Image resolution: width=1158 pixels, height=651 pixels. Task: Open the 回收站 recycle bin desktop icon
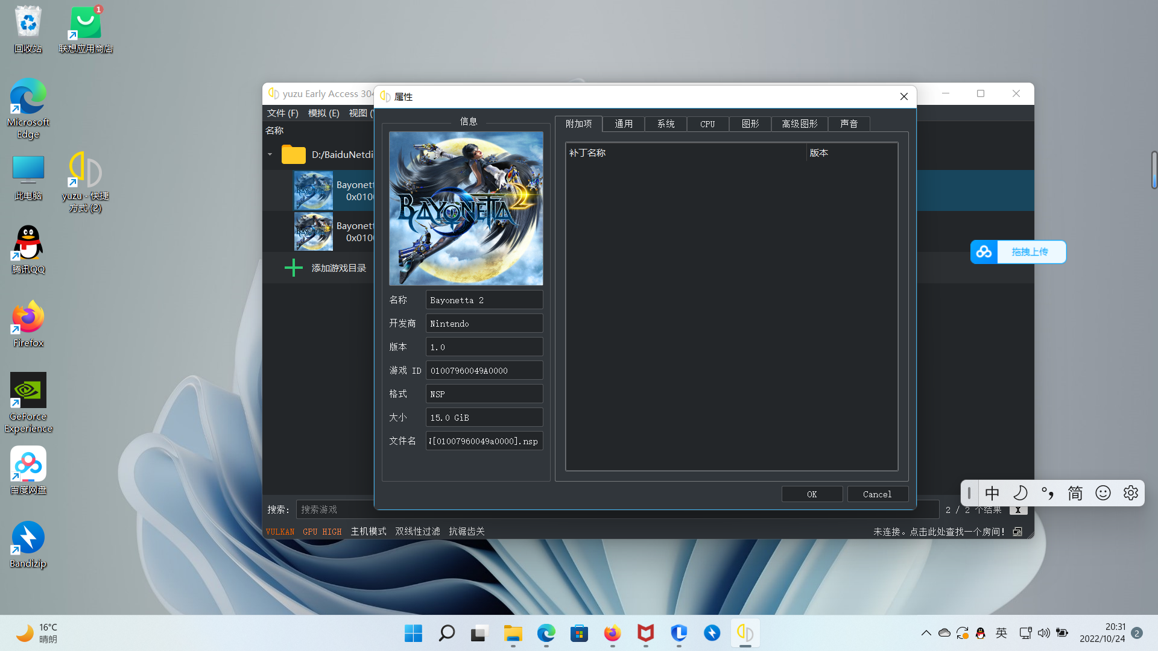coord(28,30)
